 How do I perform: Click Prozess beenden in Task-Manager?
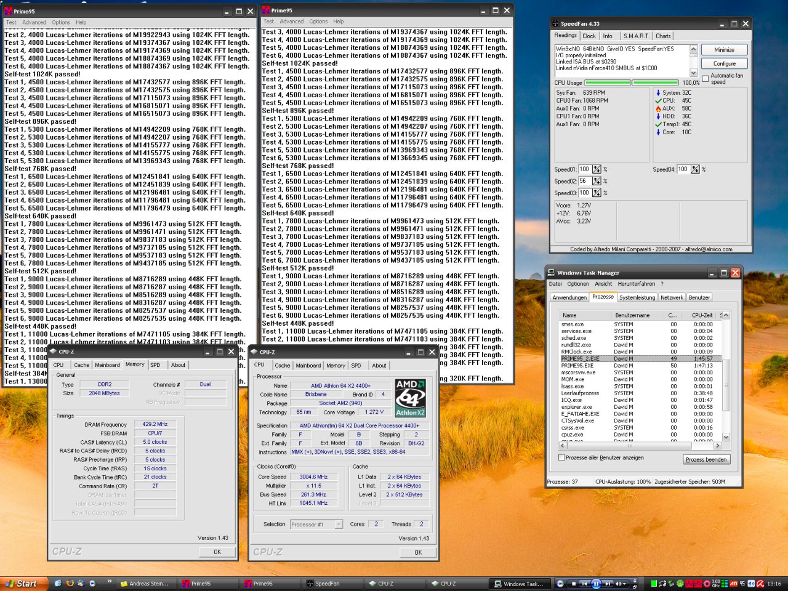pyautogui.click(x=706, y=459)
